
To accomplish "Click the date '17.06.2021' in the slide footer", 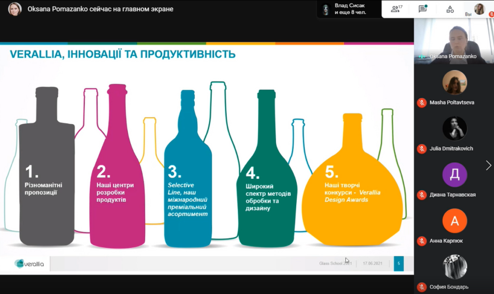I will [x=372, y=263].
